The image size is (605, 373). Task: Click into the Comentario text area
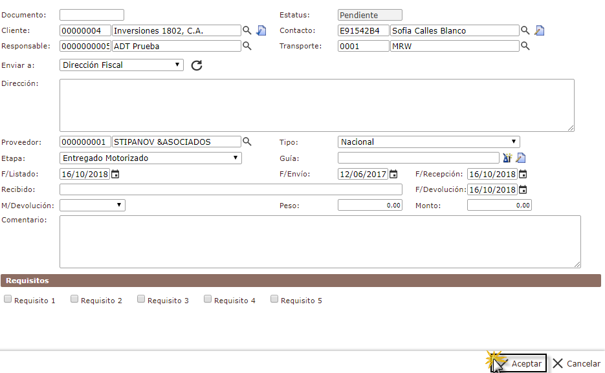pyautogui.click(x=320, y=242)
